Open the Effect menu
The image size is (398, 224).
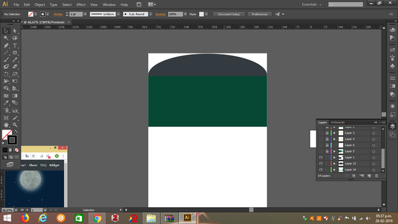click(x=81, y=4)
